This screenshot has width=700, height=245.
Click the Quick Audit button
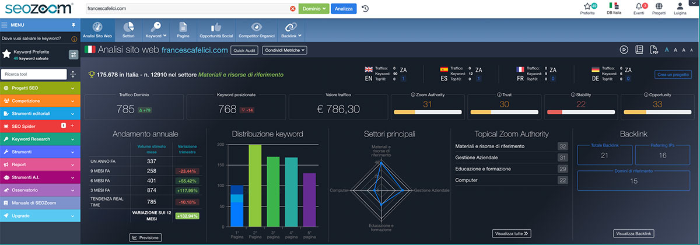pos(244,51)
